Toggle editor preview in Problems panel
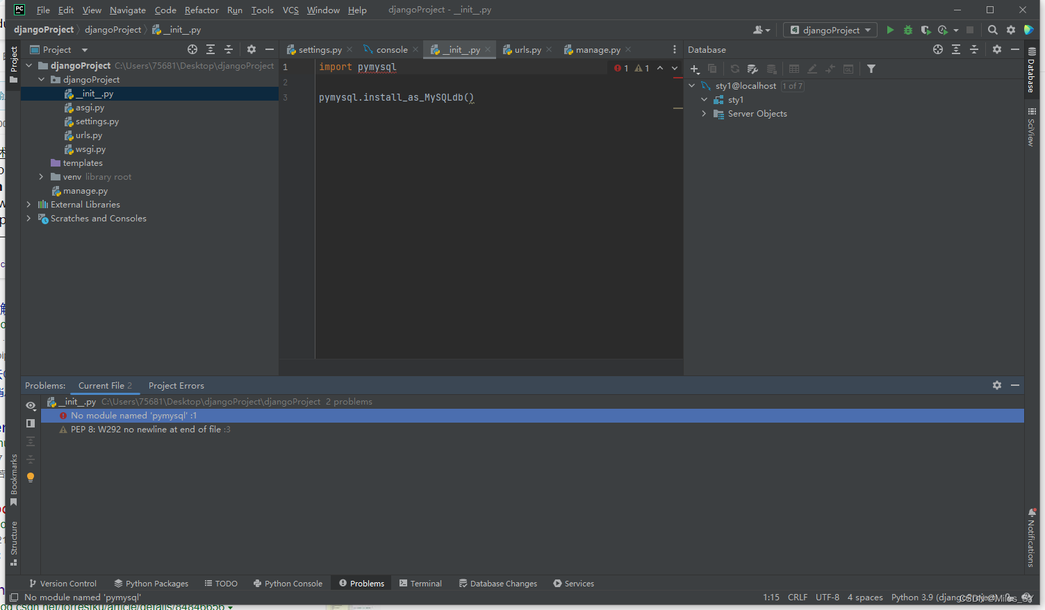The image size is (1045, 610). click(31, 423)
